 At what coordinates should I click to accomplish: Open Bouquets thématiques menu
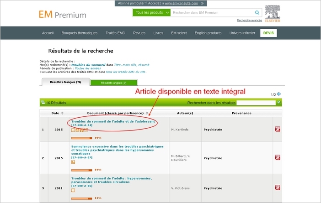tap(80, 33)
